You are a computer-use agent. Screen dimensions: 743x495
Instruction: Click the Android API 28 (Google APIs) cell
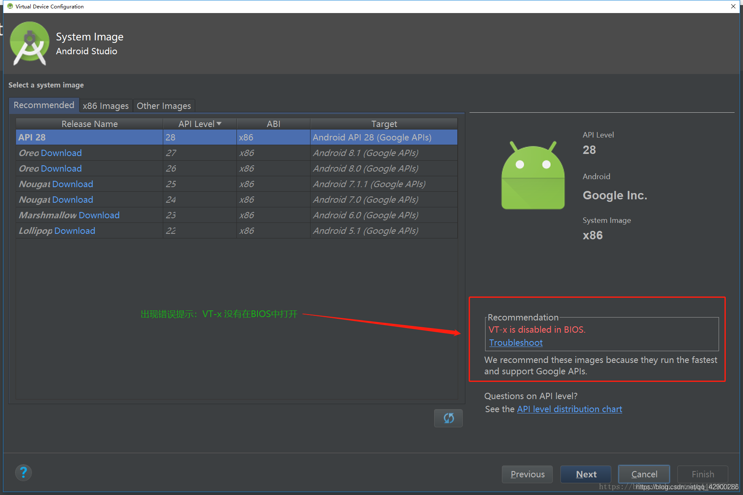click(x=384, y=138)
